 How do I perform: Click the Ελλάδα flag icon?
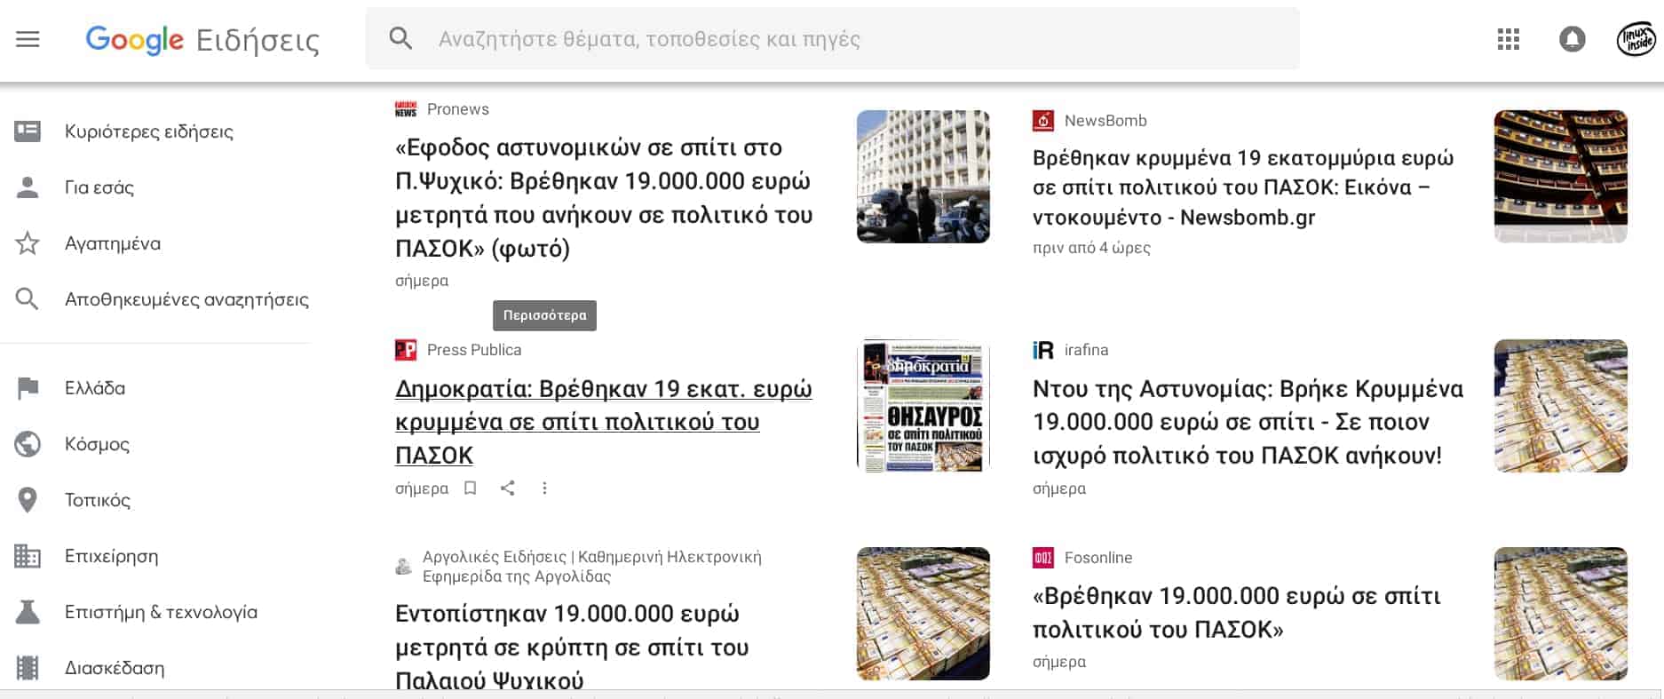[28, 388]
